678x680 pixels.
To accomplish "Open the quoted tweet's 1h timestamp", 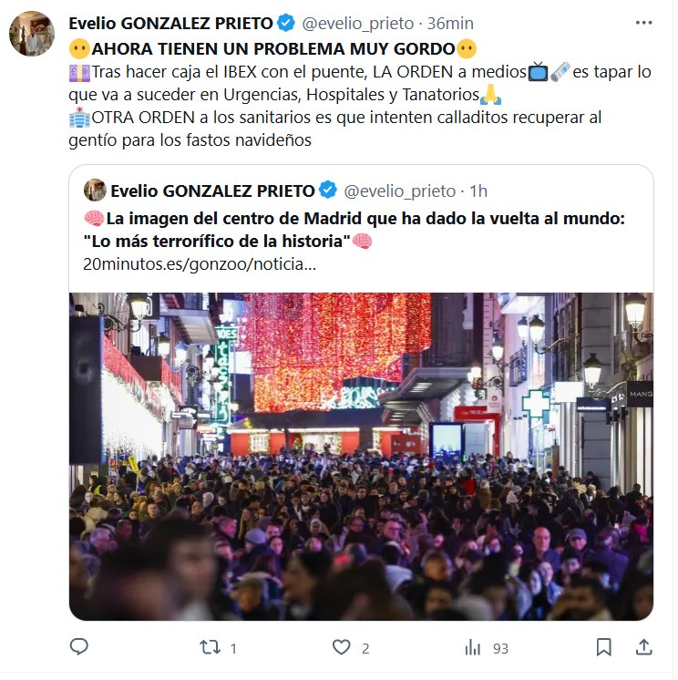I will [x=478, y=191].
